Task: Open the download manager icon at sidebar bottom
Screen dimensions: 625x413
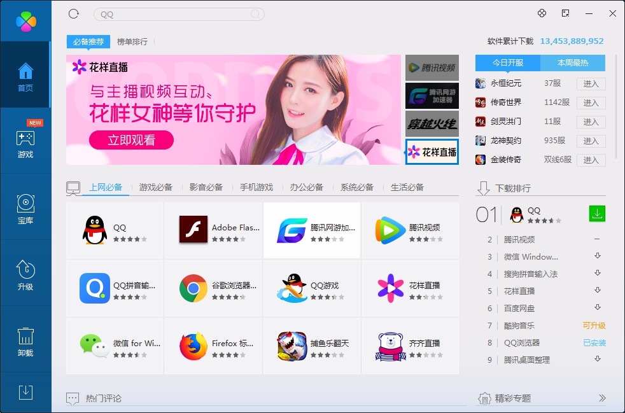Action: [x=25, y=392]
